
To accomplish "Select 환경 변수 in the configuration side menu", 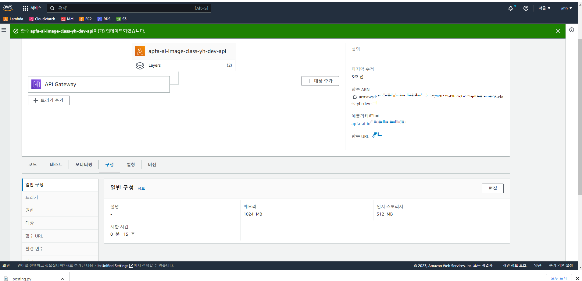I will coord(60,249).
